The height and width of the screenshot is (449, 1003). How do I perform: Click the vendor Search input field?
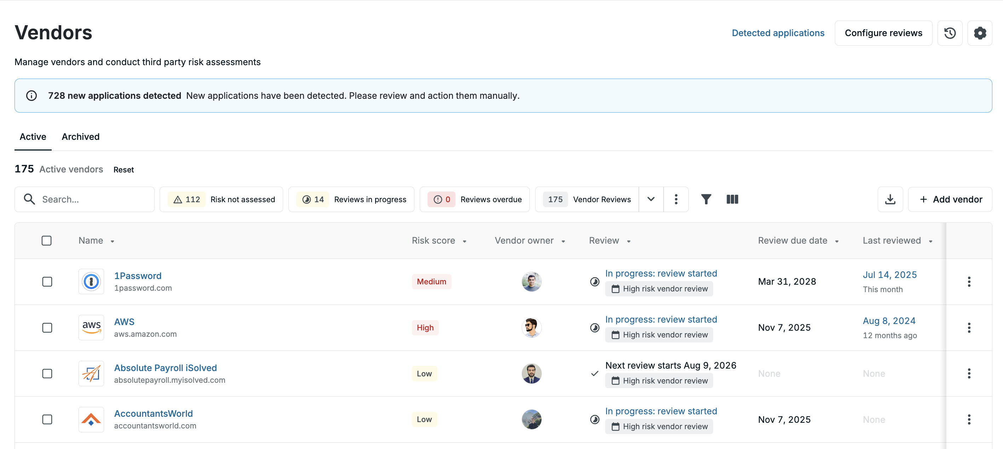85,199
